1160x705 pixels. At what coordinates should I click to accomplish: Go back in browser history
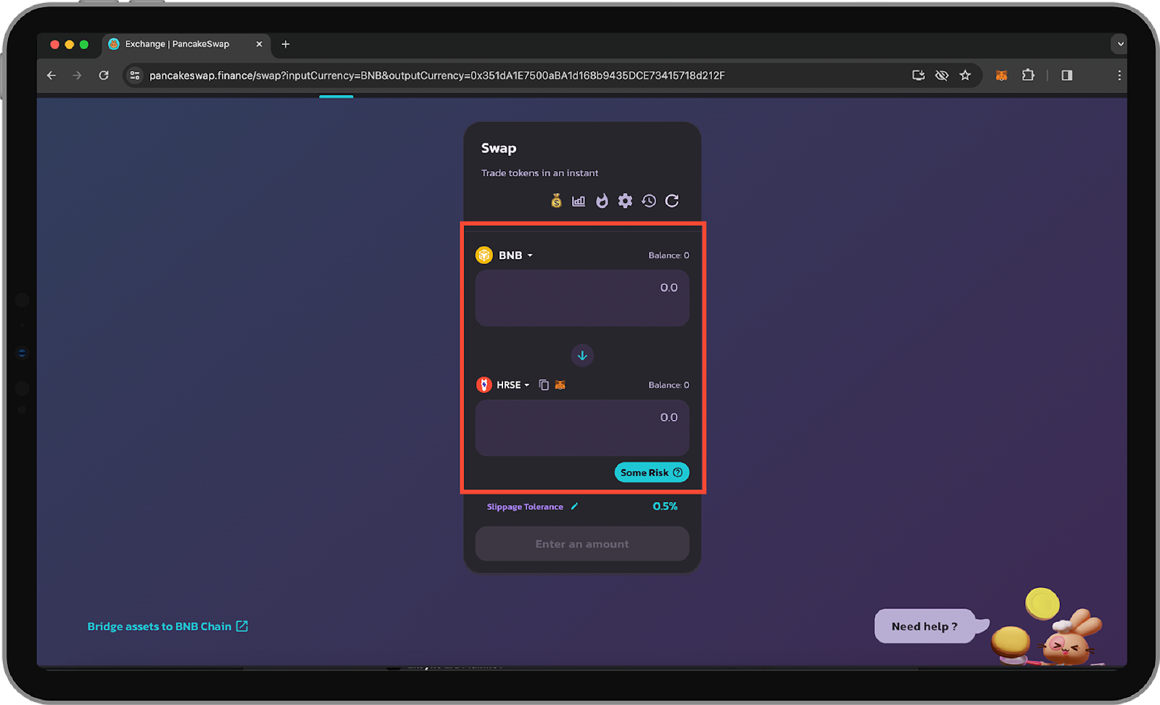(x=51, y=75)
